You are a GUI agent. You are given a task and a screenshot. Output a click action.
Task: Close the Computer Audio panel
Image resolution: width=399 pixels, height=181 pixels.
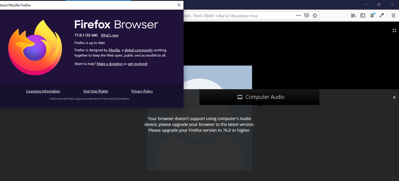394,97
